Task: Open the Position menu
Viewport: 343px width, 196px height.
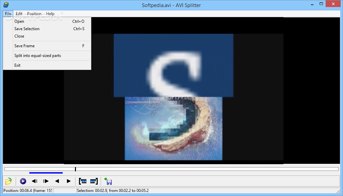Action: coord(34,14)
